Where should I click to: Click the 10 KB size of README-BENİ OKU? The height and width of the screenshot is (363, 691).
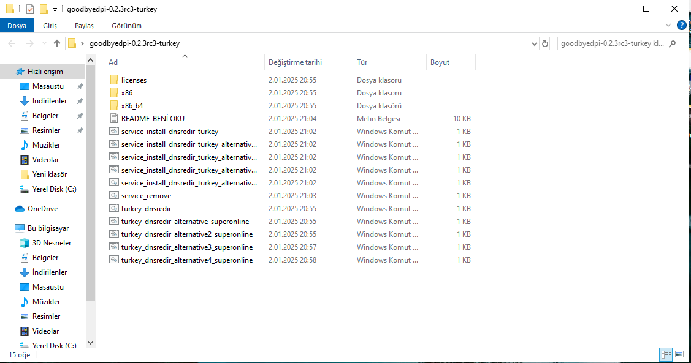click(x=462, y=118)
